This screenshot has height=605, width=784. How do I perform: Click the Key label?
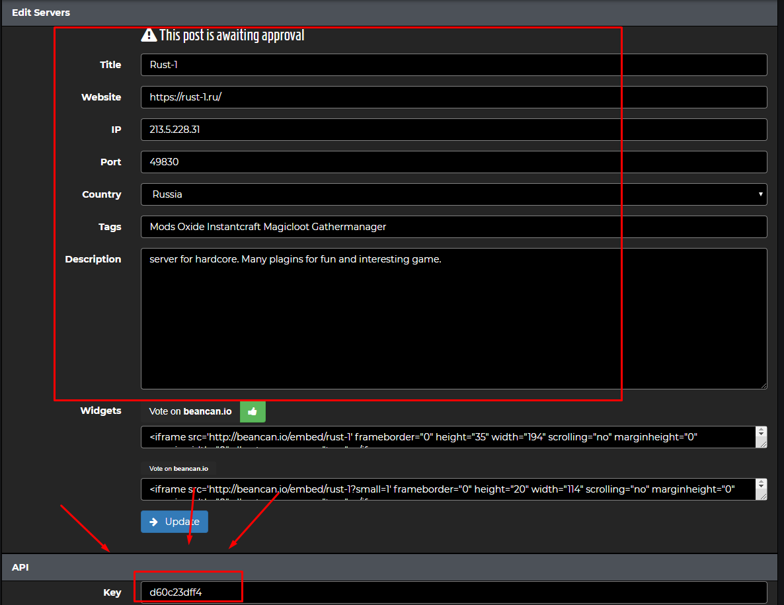pyautogui.click(x=112, y=592)
